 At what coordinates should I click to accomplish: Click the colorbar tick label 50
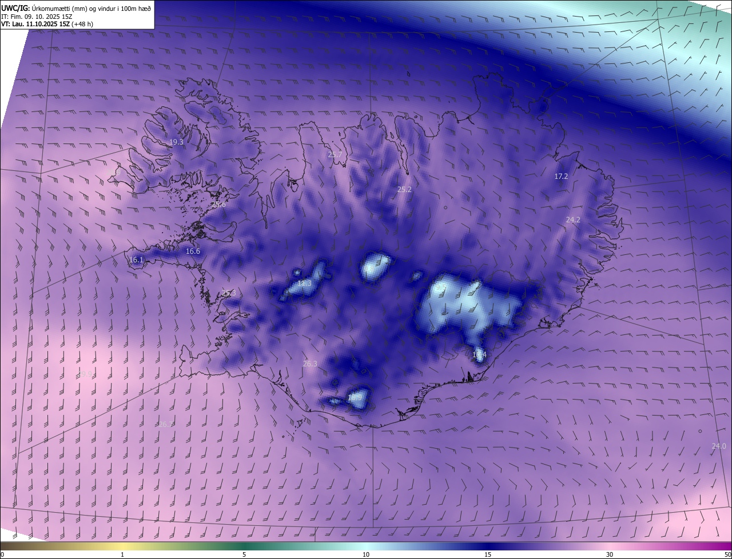727,554
